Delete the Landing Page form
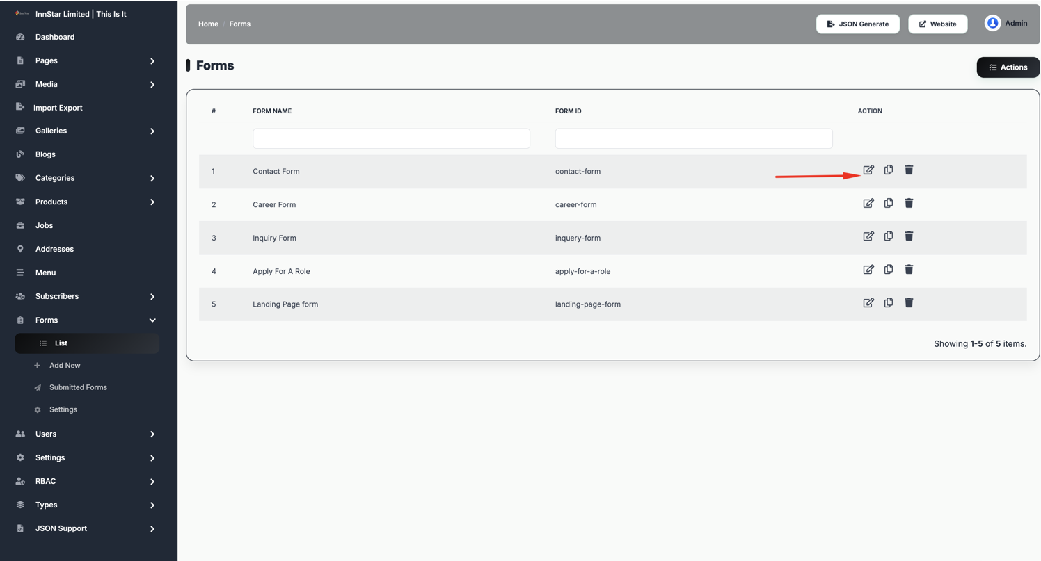This screenshot has height=561, width=1041. 909,302
